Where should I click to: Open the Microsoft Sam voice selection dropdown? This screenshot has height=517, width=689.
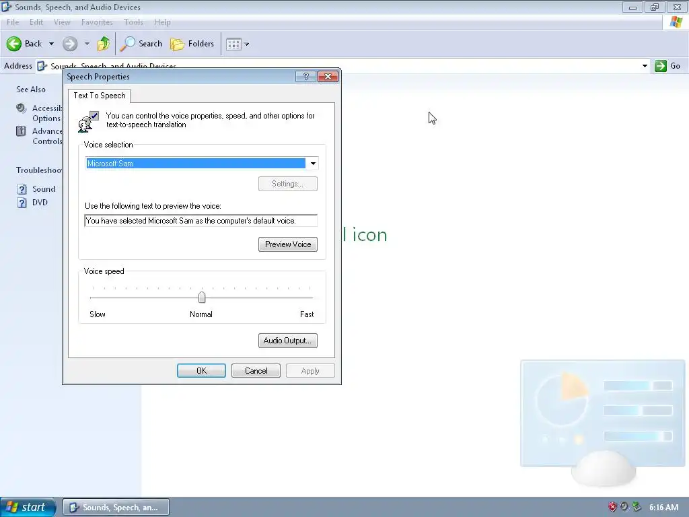(x=313, y=164)
